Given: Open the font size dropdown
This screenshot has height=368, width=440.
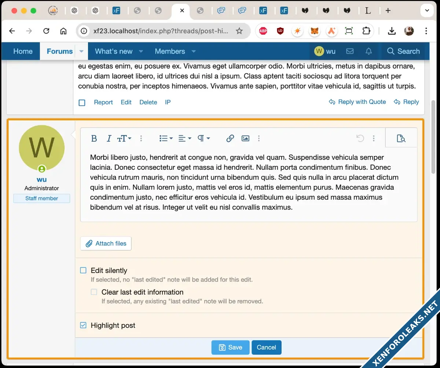Looking at the screenshot, I should tap(124, 138).
